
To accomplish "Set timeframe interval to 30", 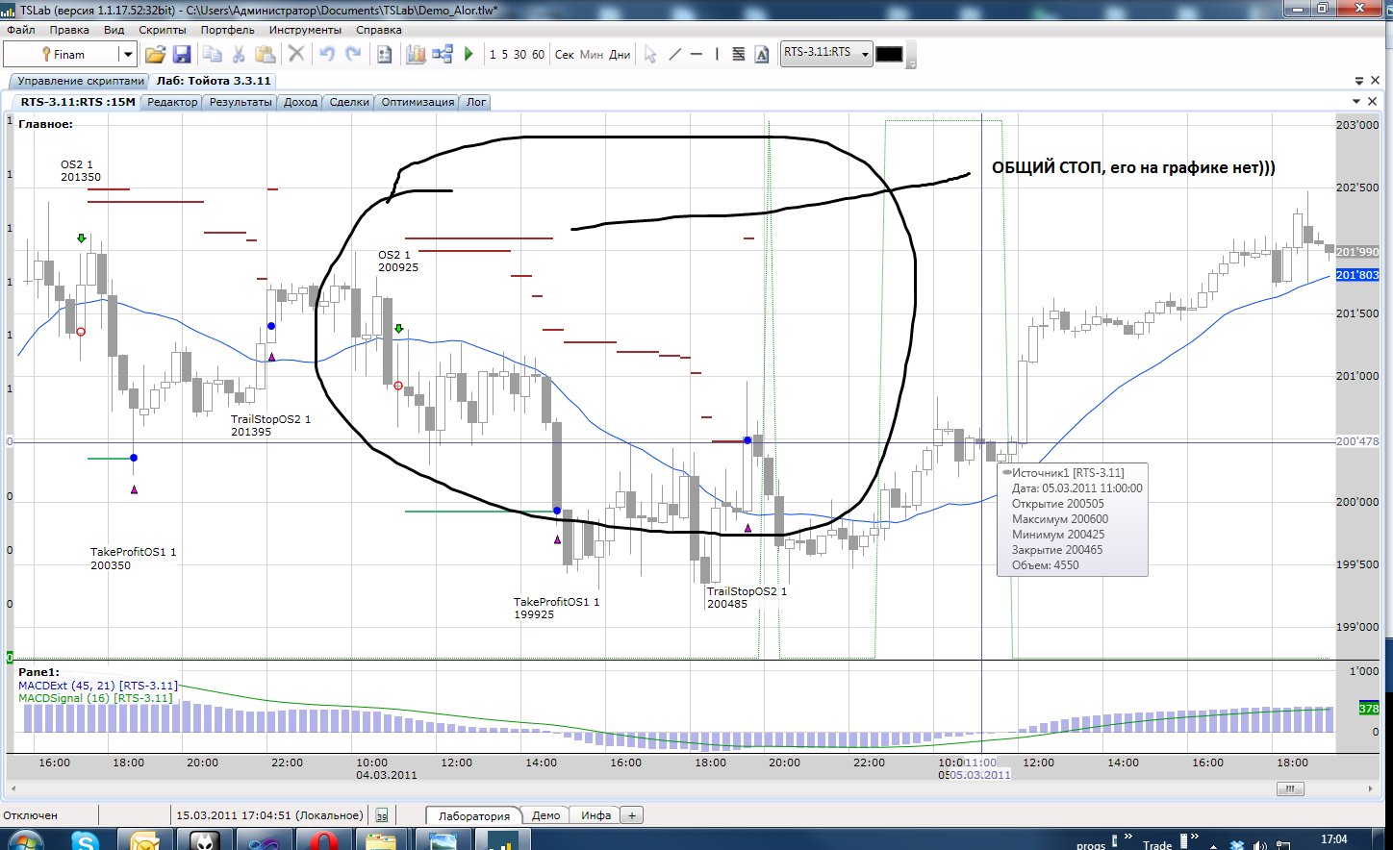I will pyautogui.click(x=519, y=55).
